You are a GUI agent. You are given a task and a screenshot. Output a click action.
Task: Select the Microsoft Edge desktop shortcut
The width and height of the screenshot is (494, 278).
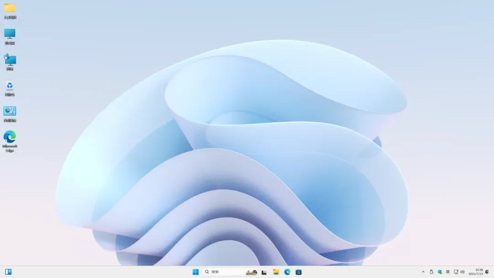[10, 141]
